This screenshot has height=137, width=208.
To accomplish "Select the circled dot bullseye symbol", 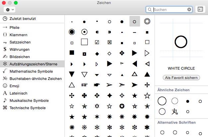I will (x=84, y=32).
